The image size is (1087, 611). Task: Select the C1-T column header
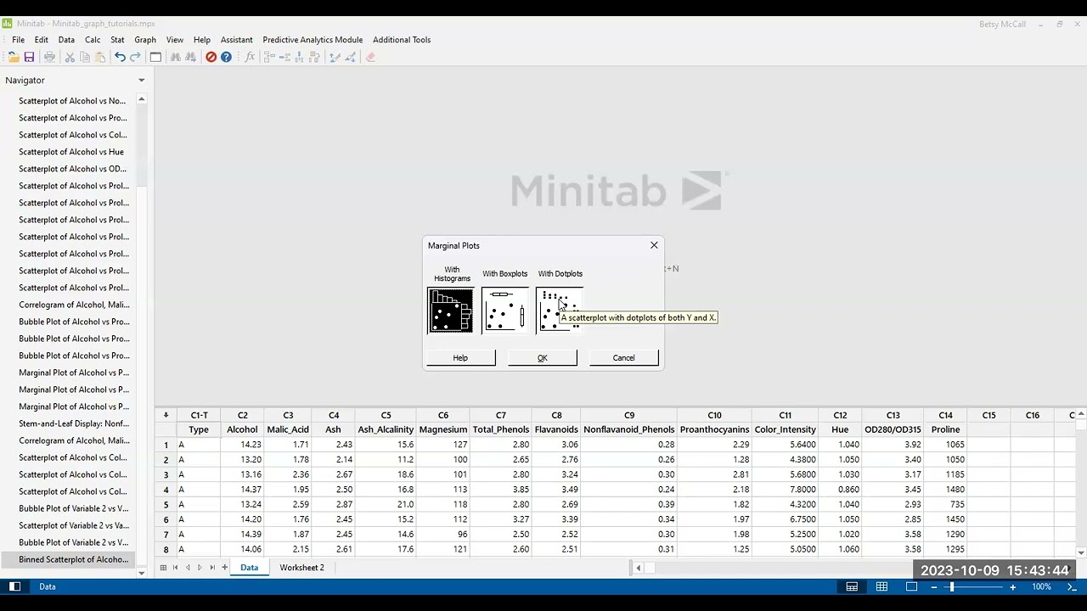[199, 415]
